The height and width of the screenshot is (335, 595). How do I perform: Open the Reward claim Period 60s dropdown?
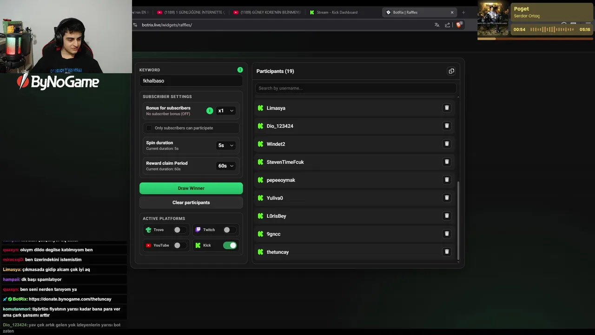[x=226, y=166]
